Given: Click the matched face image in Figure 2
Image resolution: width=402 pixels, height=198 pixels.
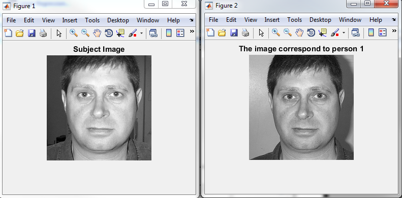Looking at the screenshot, I should (x=301, y=107).
